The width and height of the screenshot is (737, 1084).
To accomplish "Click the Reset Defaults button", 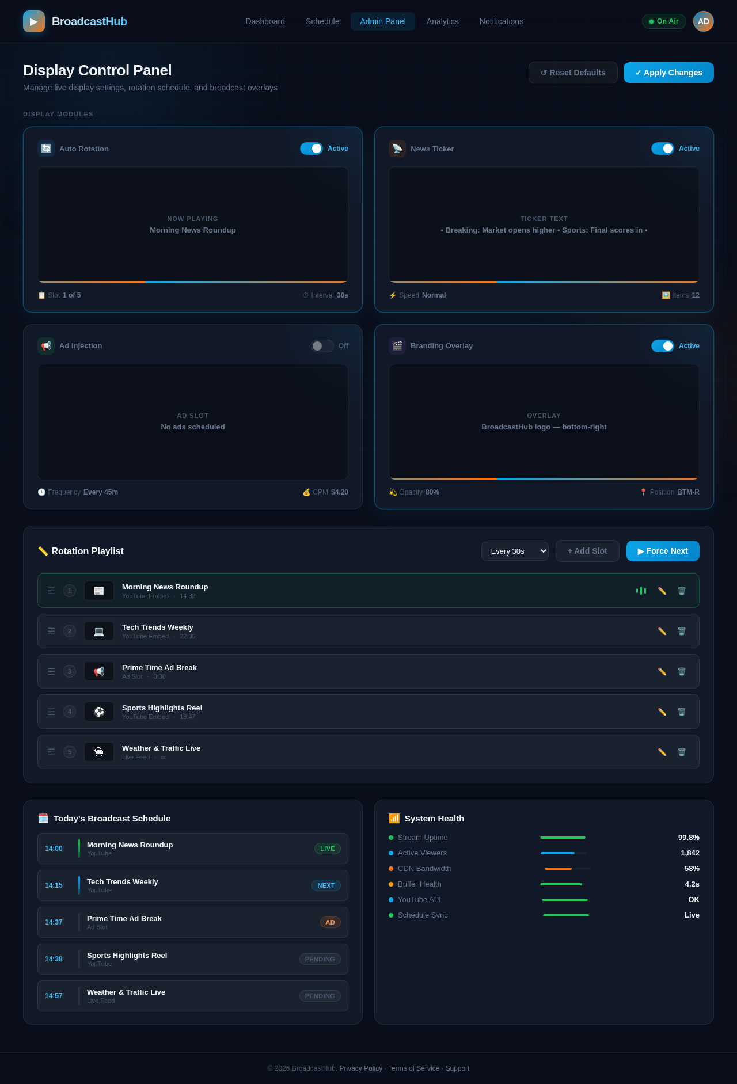I will point(573,73).
